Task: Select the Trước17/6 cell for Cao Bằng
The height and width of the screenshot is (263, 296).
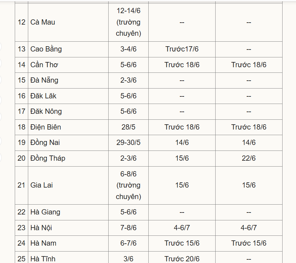Action: (182, 49)
